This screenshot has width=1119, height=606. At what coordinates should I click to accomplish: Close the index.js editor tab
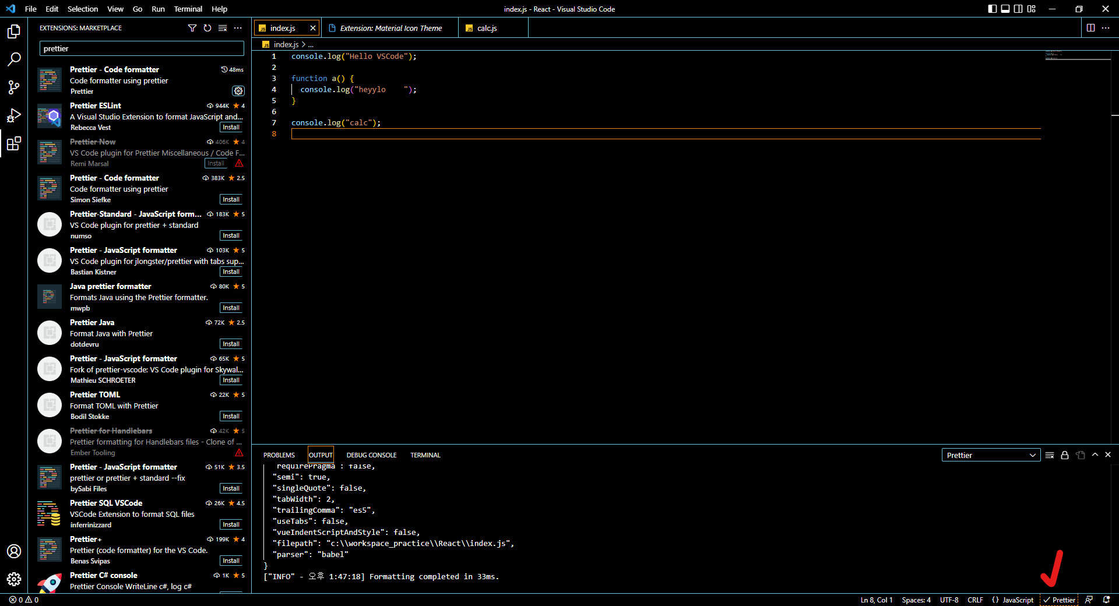[x=313, y=28]
